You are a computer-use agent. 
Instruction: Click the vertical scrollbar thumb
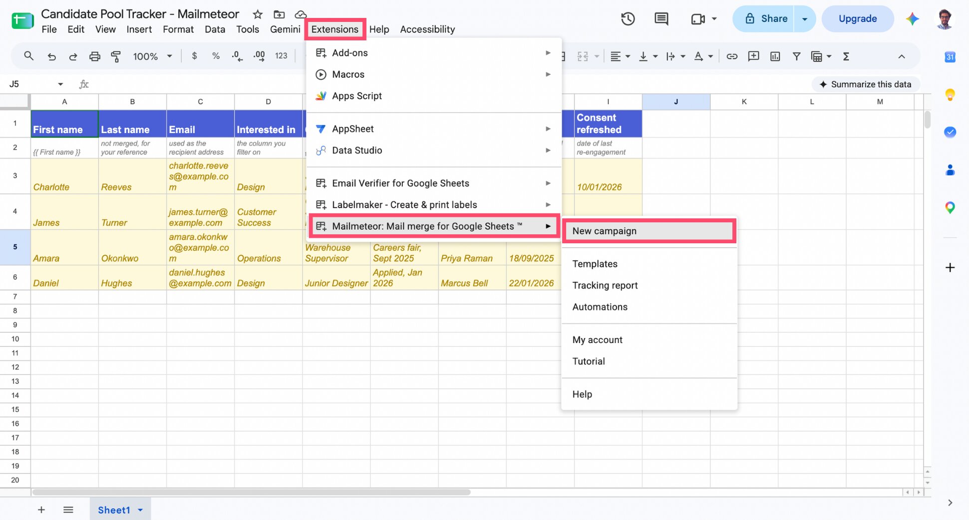(927, 120)
